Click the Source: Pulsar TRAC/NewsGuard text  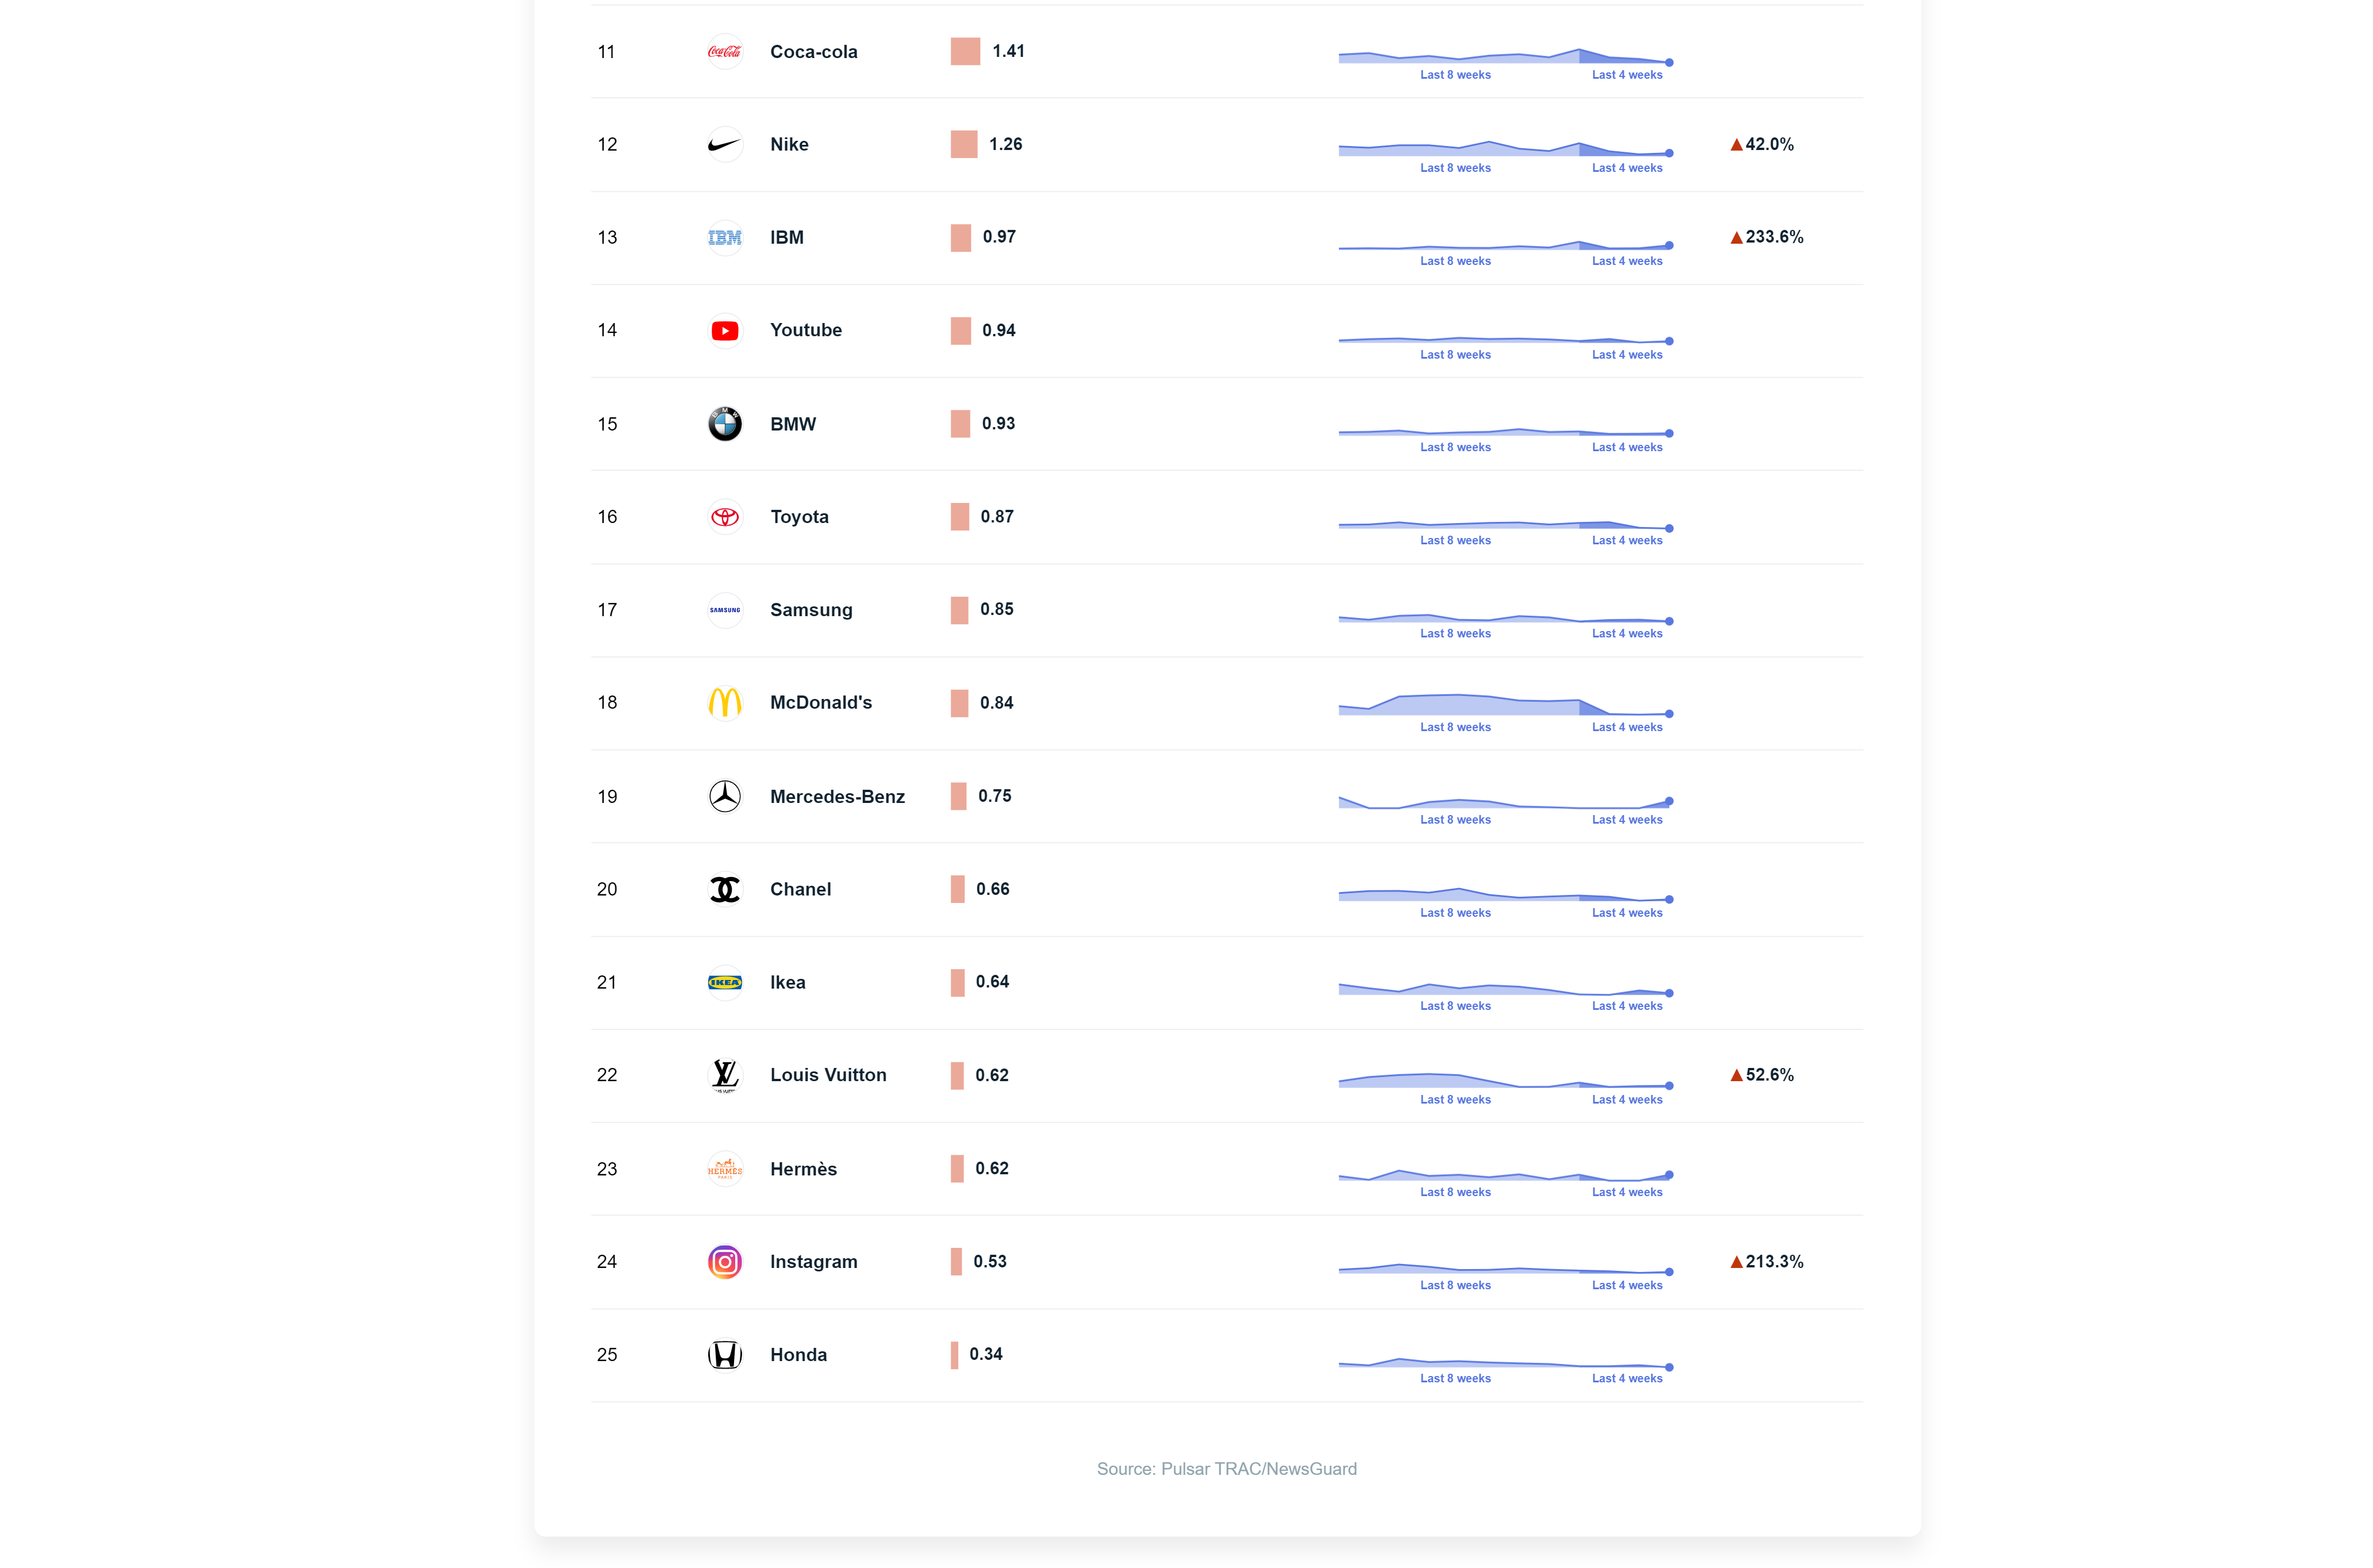pos(1226,1469)
